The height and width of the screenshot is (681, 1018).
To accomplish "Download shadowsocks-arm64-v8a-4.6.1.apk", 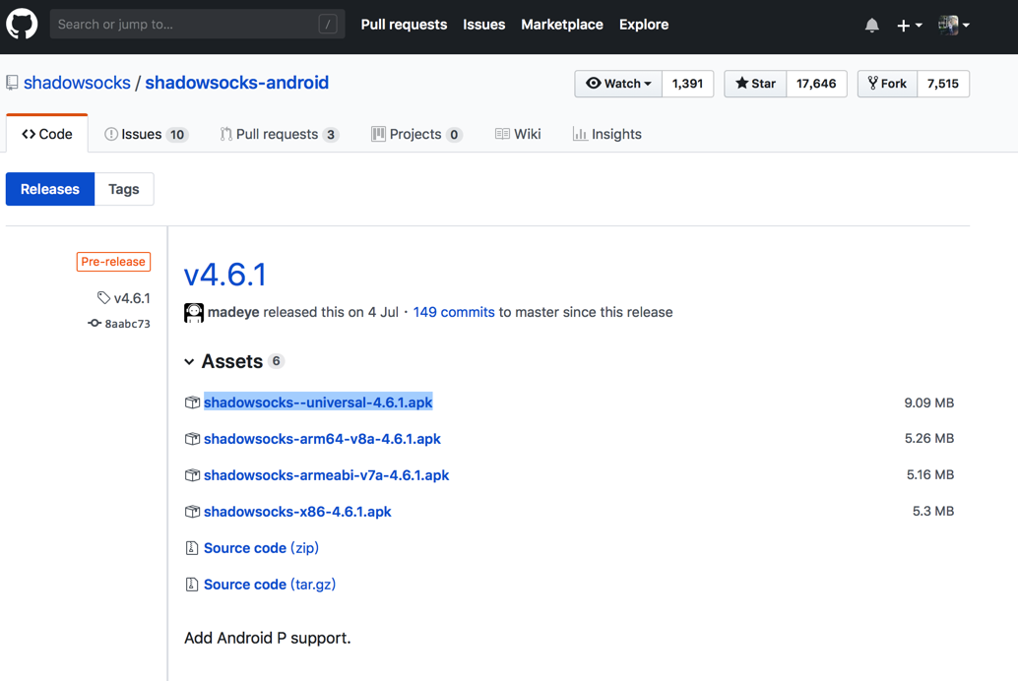I will 322,439.
